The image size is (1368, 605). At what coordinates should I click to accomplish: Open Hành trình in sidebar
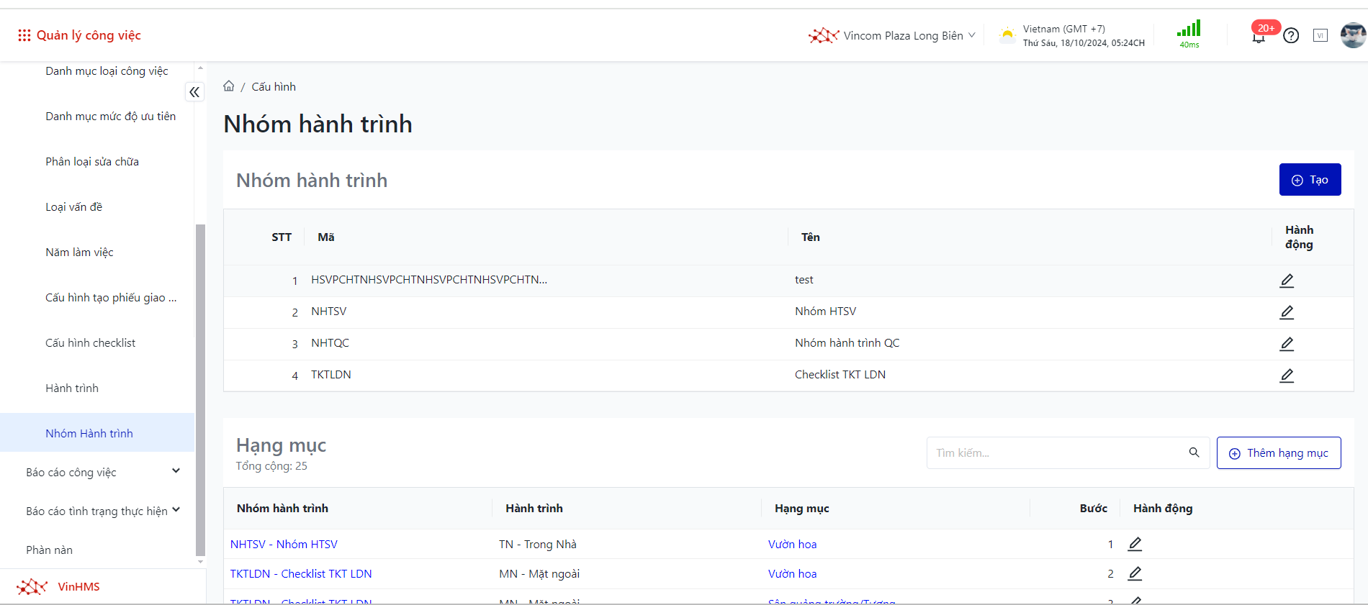point(72,388)
